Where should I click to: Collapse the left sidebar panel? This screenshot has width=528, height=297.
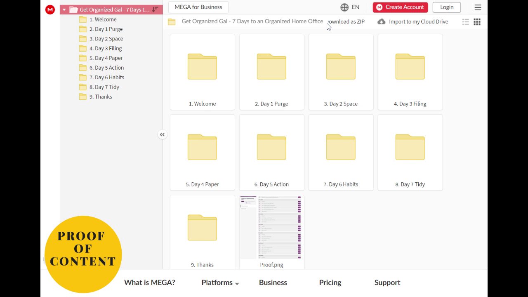[162, 134]
